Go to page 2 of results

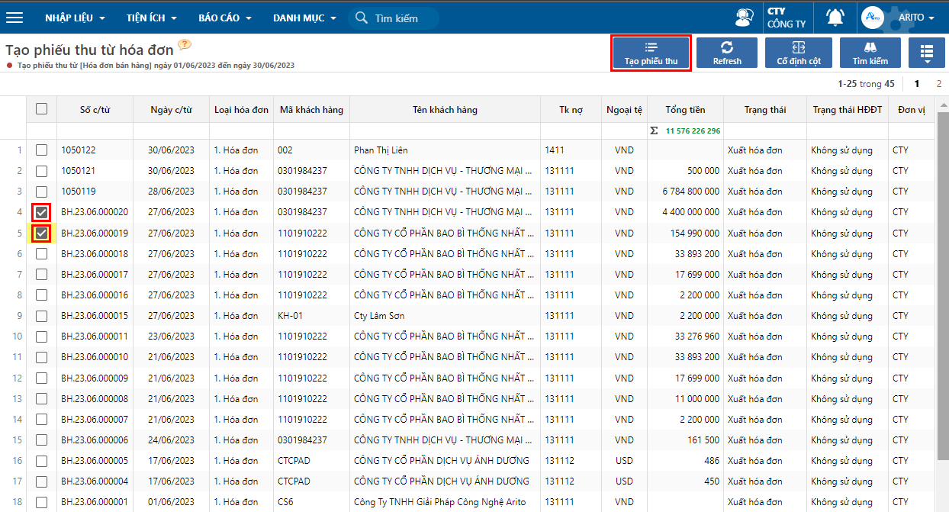pyautogui.click(x=938, y=84)
